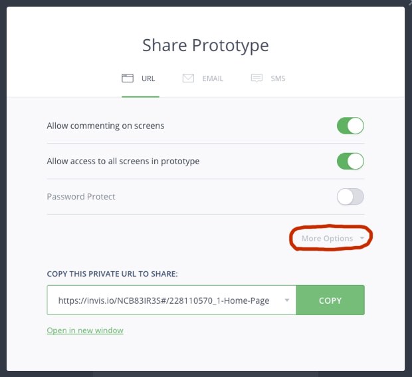Switch to the EMAIL tab
412x377 pixels.
(213, 78)
